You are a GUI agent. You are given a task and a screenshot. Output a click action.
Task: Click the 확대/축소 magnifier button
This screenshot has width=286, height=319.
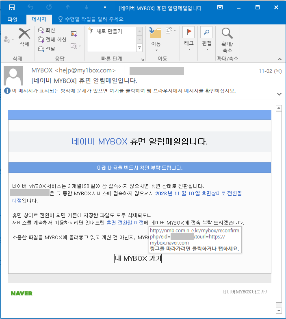(227, 40)
